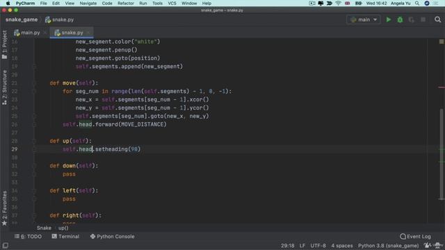
Task: Open the Structure tool window sidebar
Action: (4, 87)
